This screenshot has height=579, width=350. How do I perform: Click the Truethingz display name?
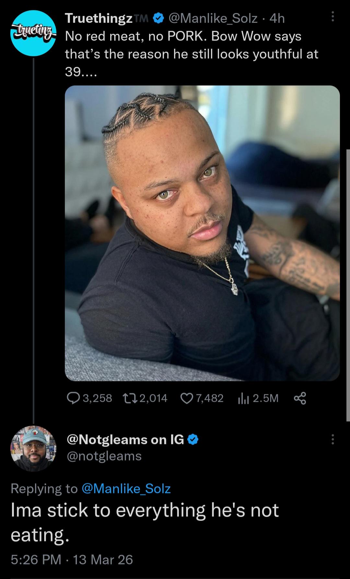point(99,19)
